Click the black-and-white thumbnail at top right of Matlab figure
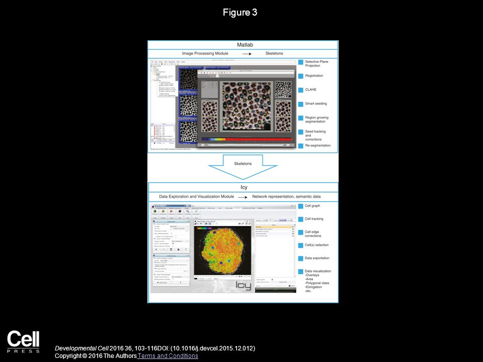Viewport: 483px width, 362px height. coord(283,89)
